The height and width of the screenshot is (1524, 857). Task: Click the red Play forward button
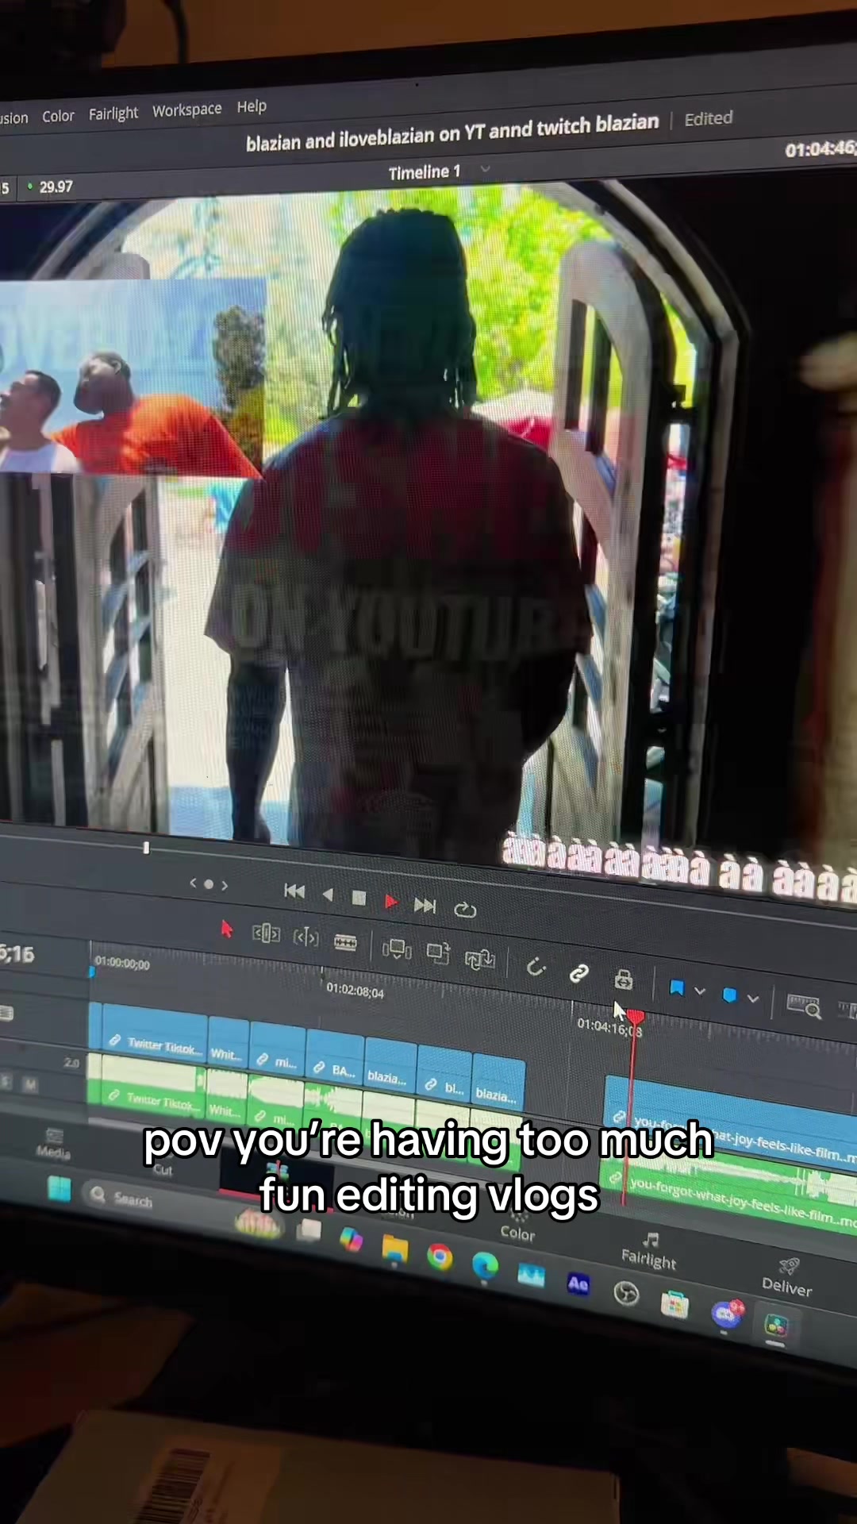click(x=390, y=902)
